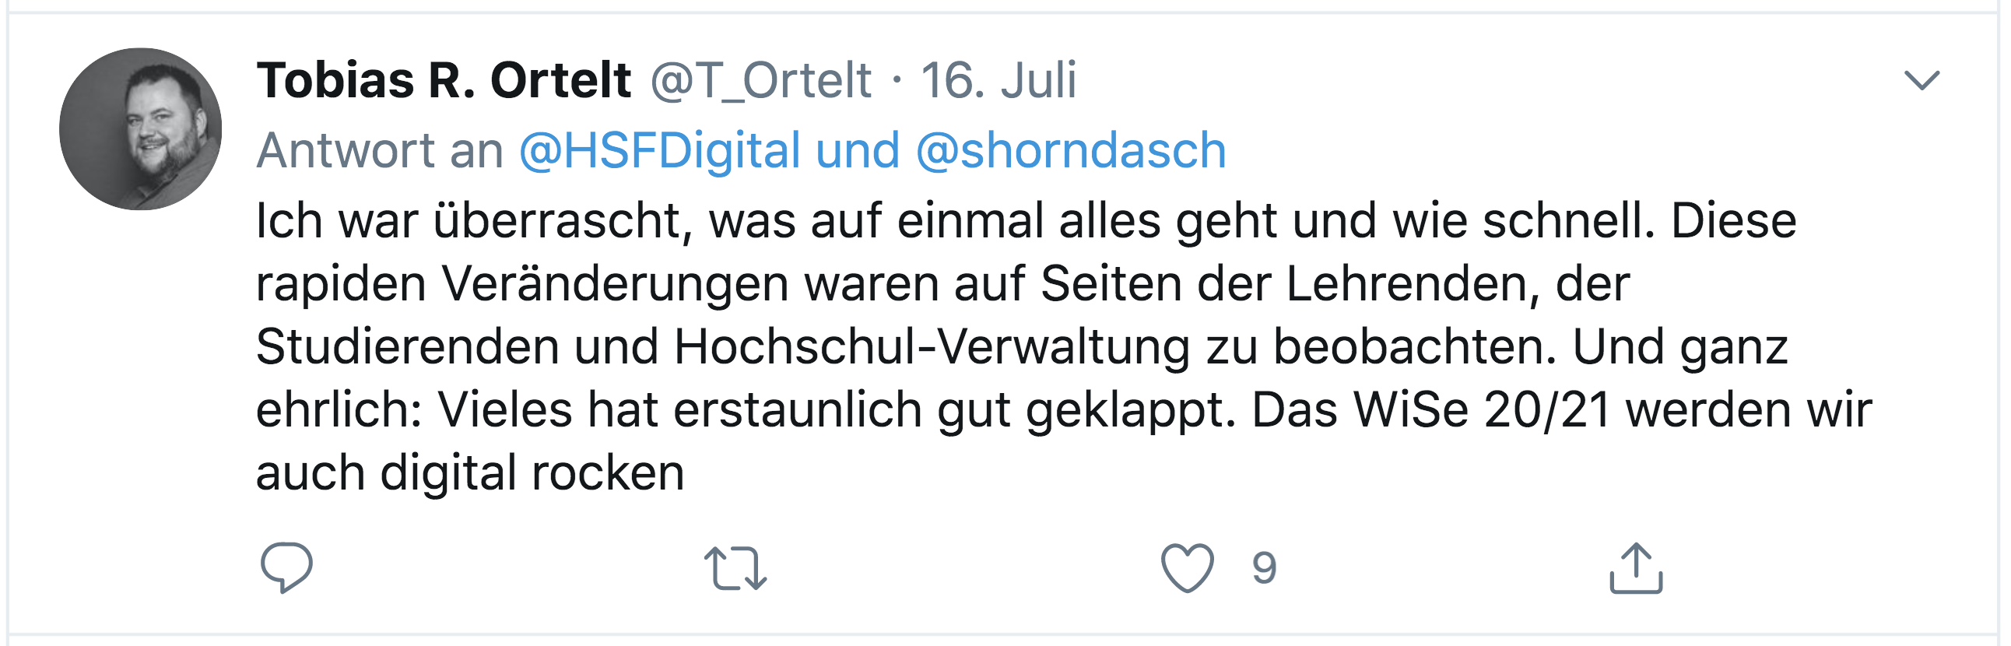
Task: Click "WiSe 20/21" in the tweet text
Action: pos(1481,410)
